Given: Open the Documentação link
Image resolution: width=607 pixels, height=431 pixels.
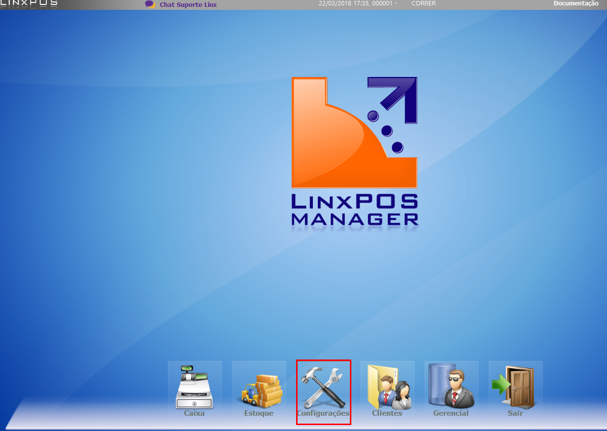Looking at the screenshot, I should 576,3.
